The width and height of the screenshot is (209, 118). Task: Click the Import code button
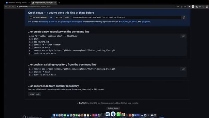(x=35, y=94)
